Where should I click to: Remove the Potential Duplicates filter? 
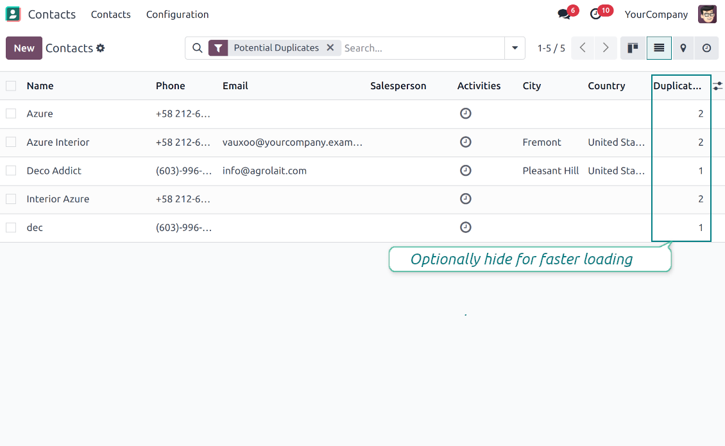pos(330,47)
